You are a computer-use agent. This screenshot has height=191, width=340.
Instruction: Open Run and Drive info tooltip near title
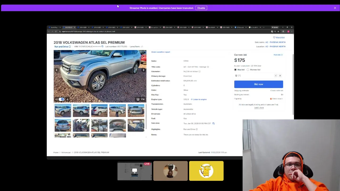70,47
